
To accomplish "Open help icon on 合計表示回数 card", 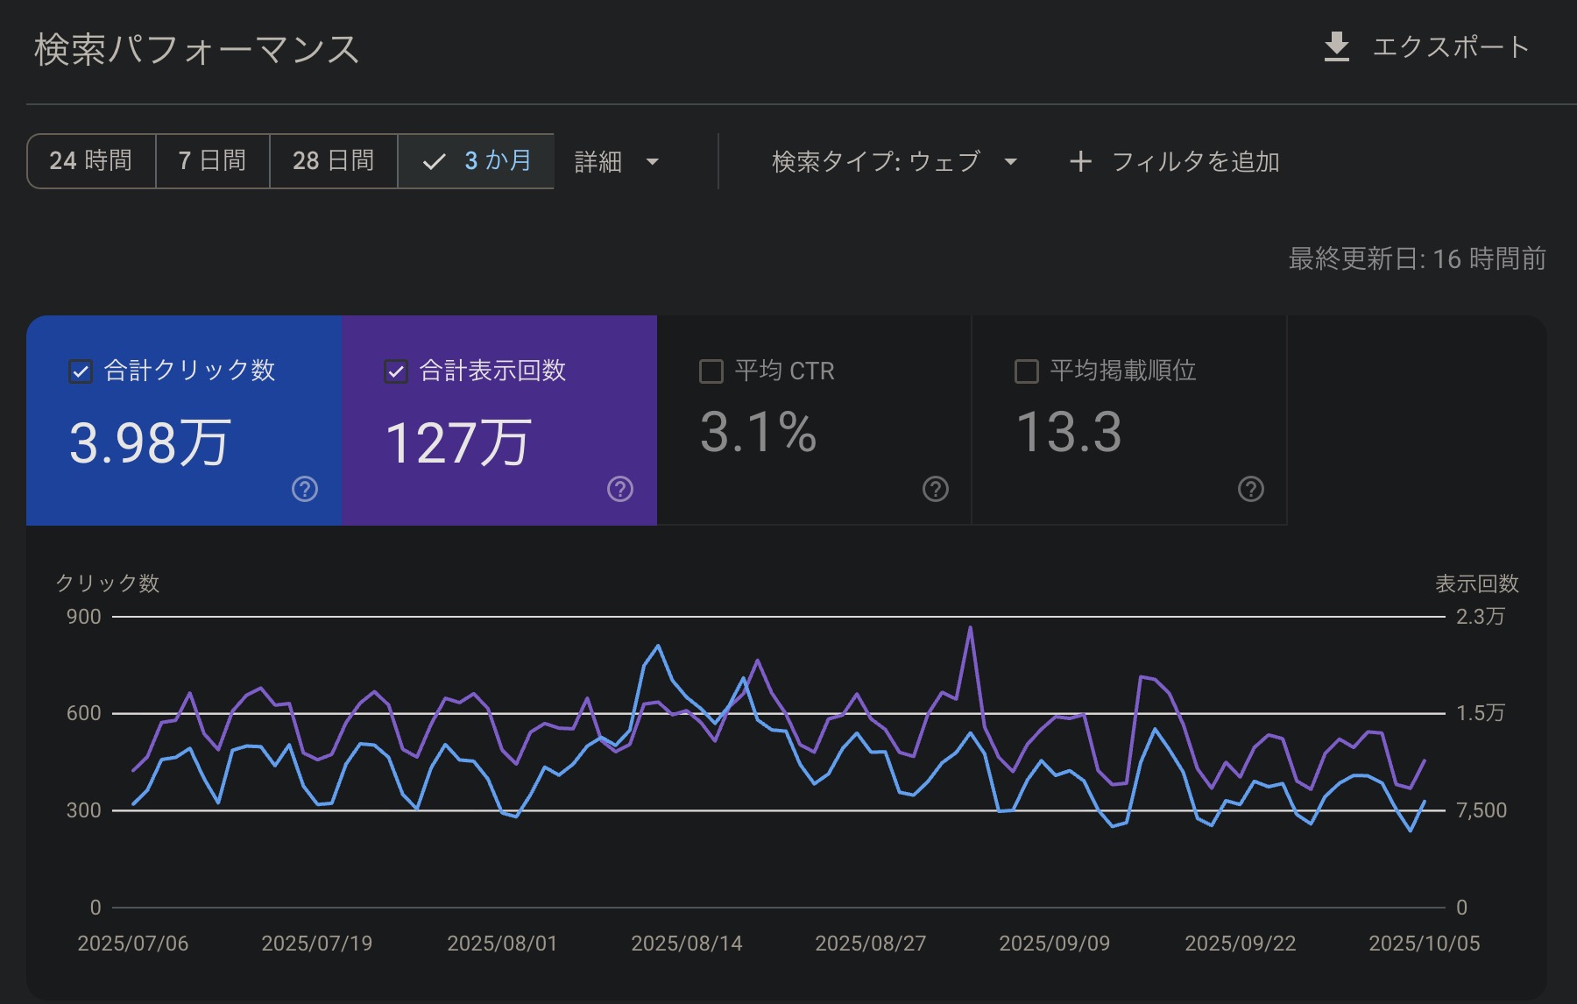I will tap(620, 489).
